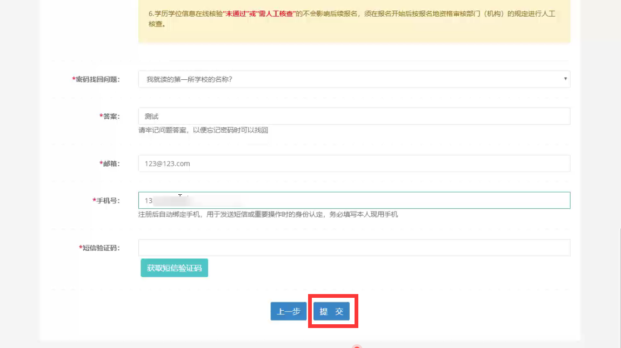Click the small arrow on the security question select

pos(565,79)
